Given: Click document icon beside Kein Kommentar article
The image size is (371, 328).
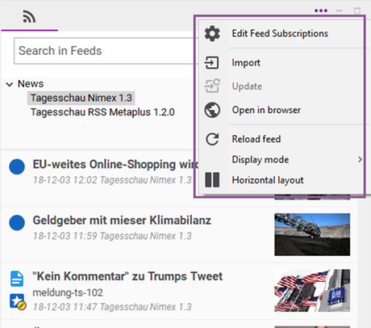Looking at the screenshot, I should click(17, 279).
